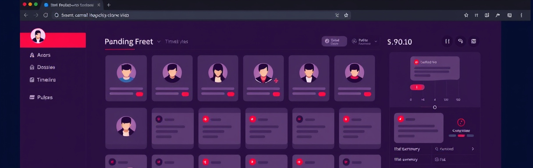Open the user profile avatar in sidebar
Image resolution: width=533 pixels, height=168 pixels.
pos(38,35)
